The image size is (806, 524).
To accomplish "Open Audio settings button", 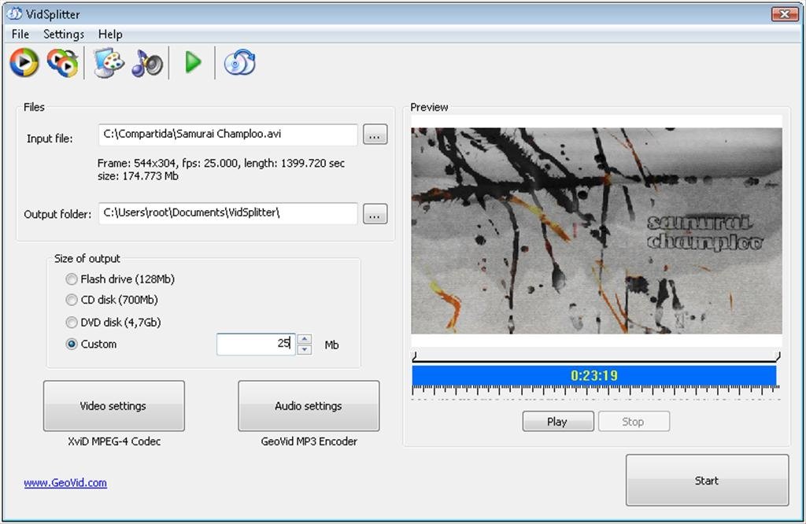I will click(x=309, y=406).
